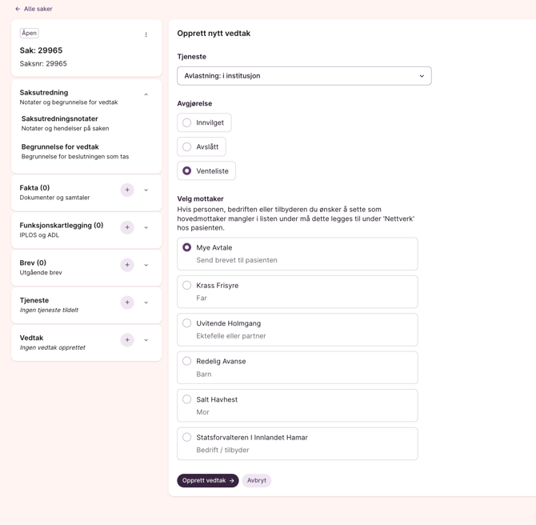Click Opprett vedtak button

click(x=207, y=480)
